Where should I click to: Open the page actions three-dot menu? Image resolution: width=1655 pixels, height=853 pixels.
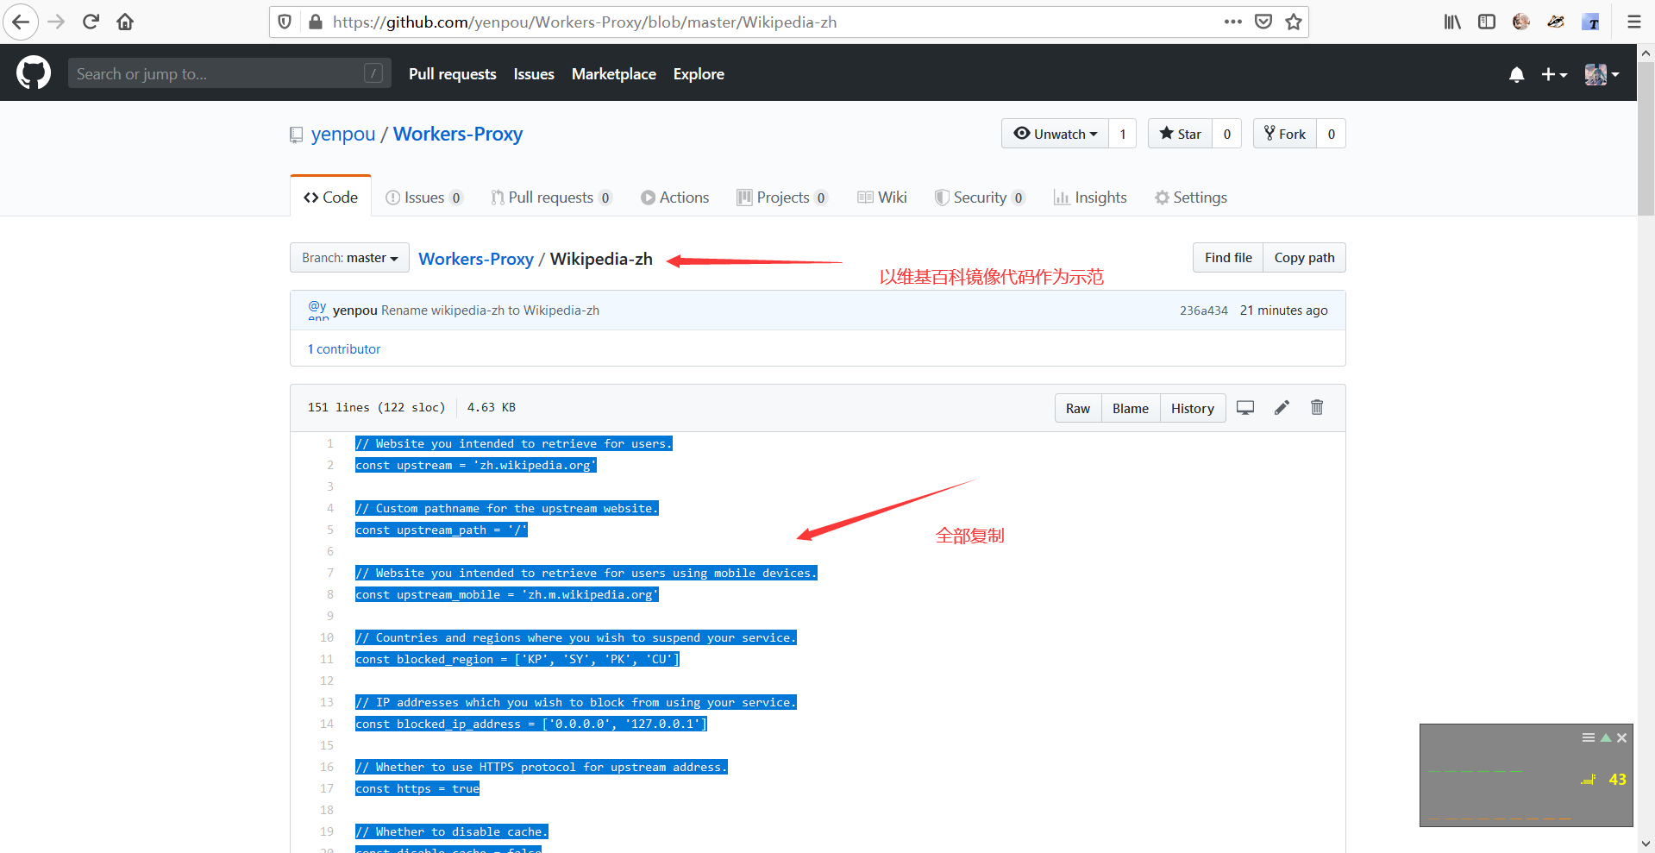tap(1233, 22)
